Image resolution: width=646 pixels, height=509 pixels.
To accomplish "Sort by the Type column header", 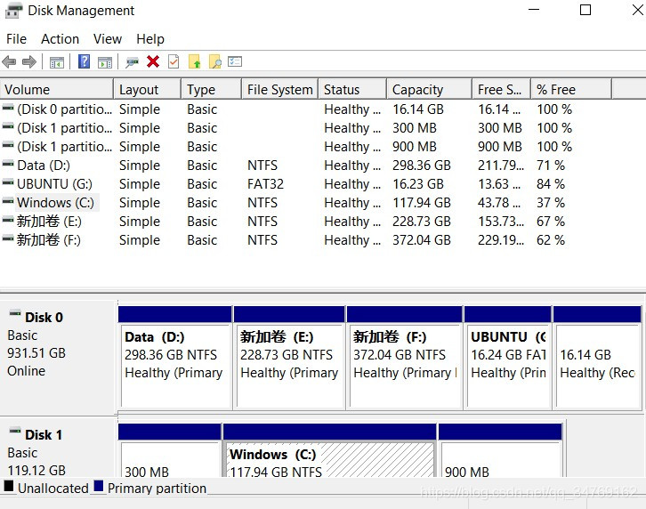I will click(212, 90).
